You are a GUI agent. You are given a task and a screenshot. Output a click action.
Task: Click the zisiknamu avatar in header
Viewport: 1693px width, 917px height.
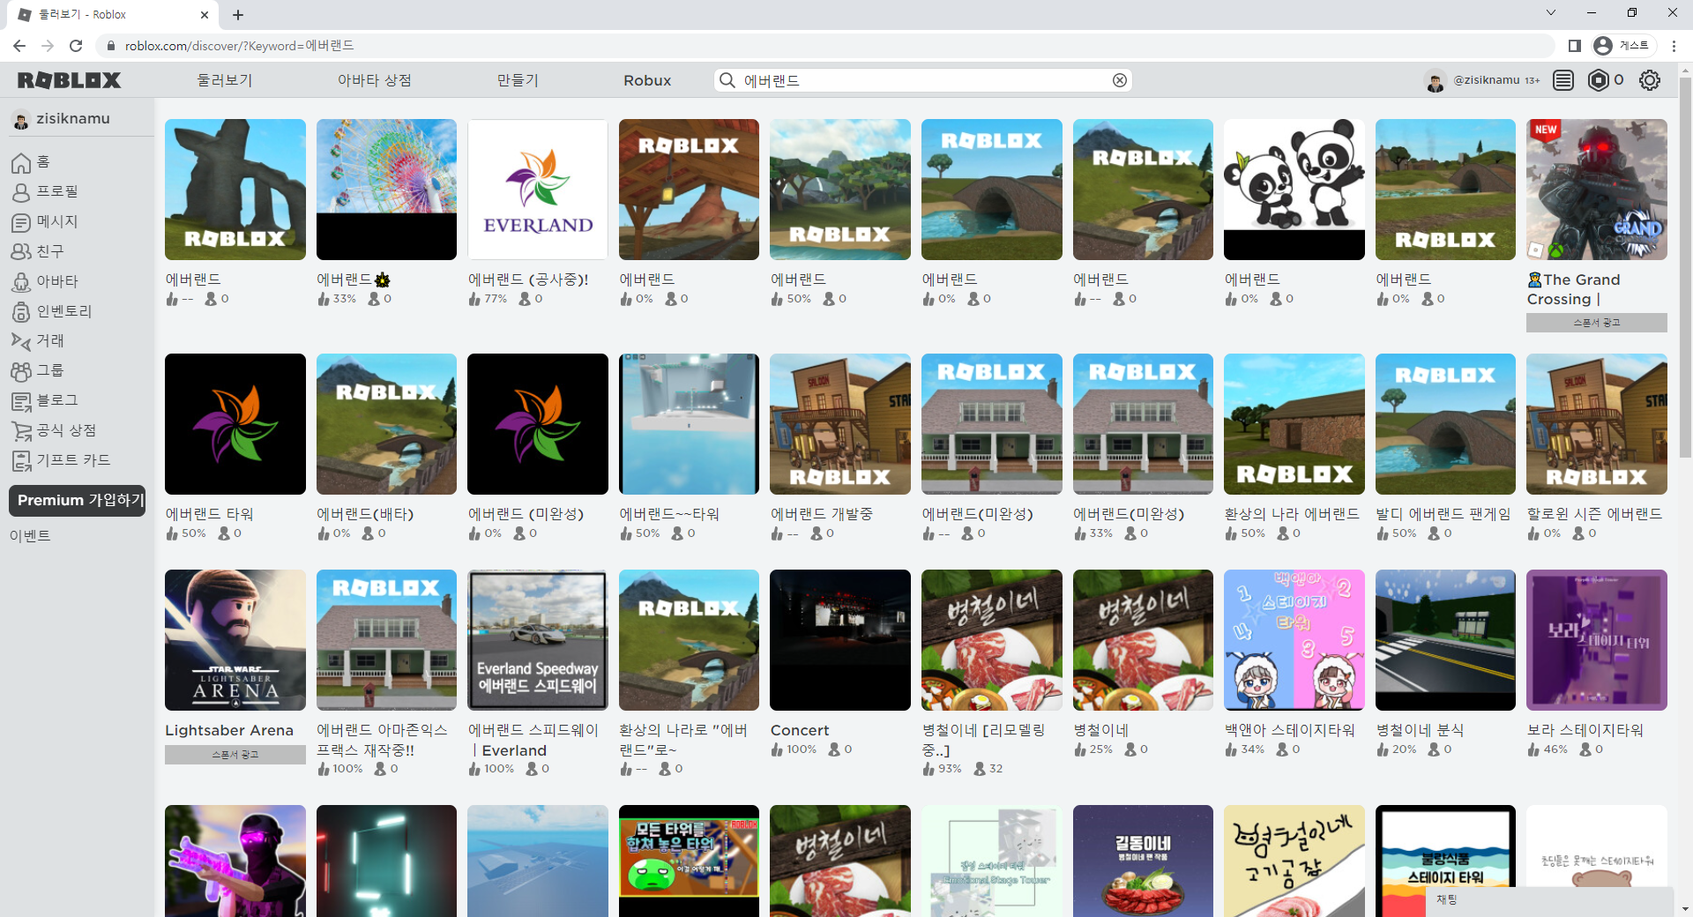tap(1436, 81)
